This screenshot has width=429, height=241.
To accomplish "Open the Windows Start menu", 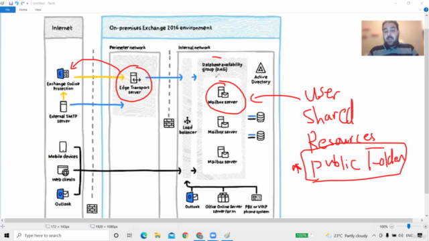I will click(7, 235).
